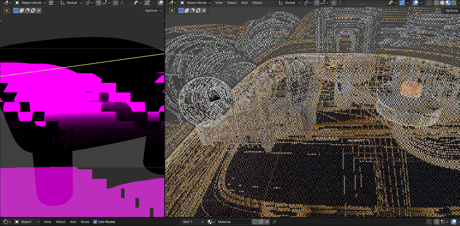Toggle gizmos in the right viewport
460x226 pixels.
click(402, 3)
